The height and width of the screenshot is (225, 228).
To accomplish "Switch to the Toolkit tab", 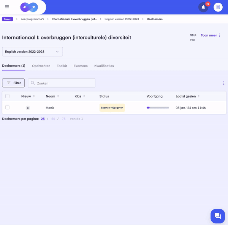I will click(x=62, y=66).
